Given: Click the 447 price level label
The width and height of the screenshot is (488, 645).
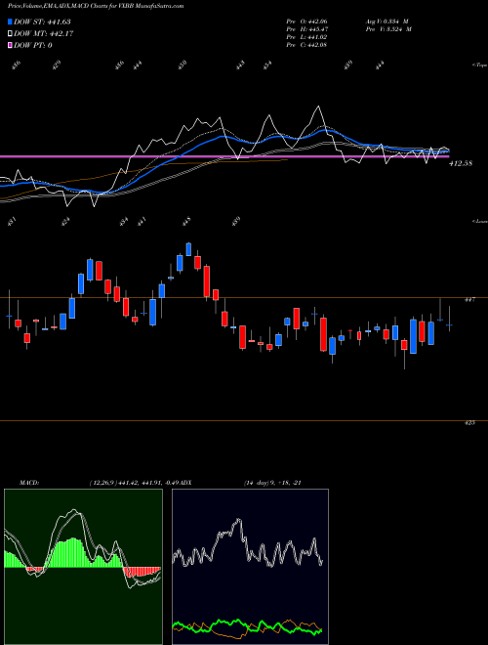Looking at the screenshot, I should tap(469, 299).
